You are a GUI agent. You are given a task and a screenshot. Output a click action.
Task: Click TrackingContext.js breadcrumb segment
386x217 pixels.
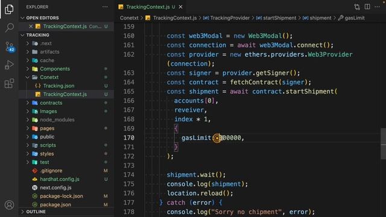[x=175, y=18]
